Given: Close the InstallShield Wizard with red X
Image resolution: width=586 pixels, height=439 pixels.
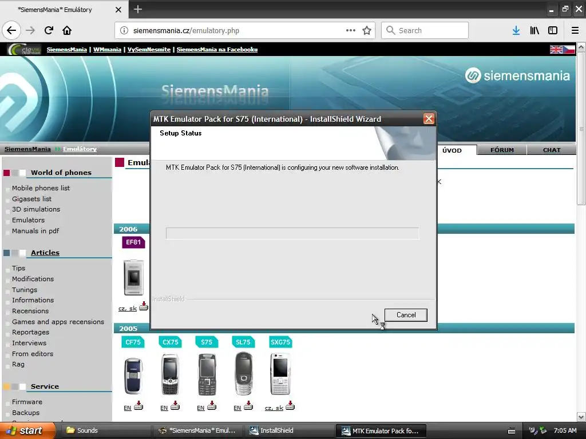Looking at the screenshot, I should 429,119.
